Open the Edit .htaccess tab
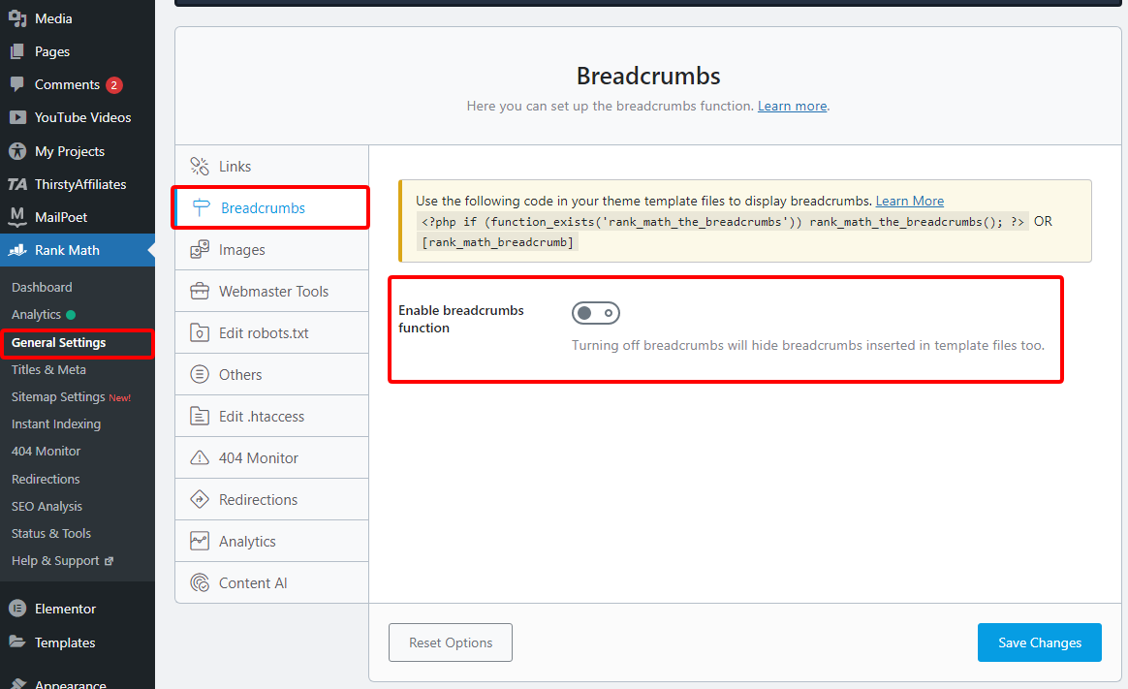Screen dimensions: 1128x689 click(272, 417)
